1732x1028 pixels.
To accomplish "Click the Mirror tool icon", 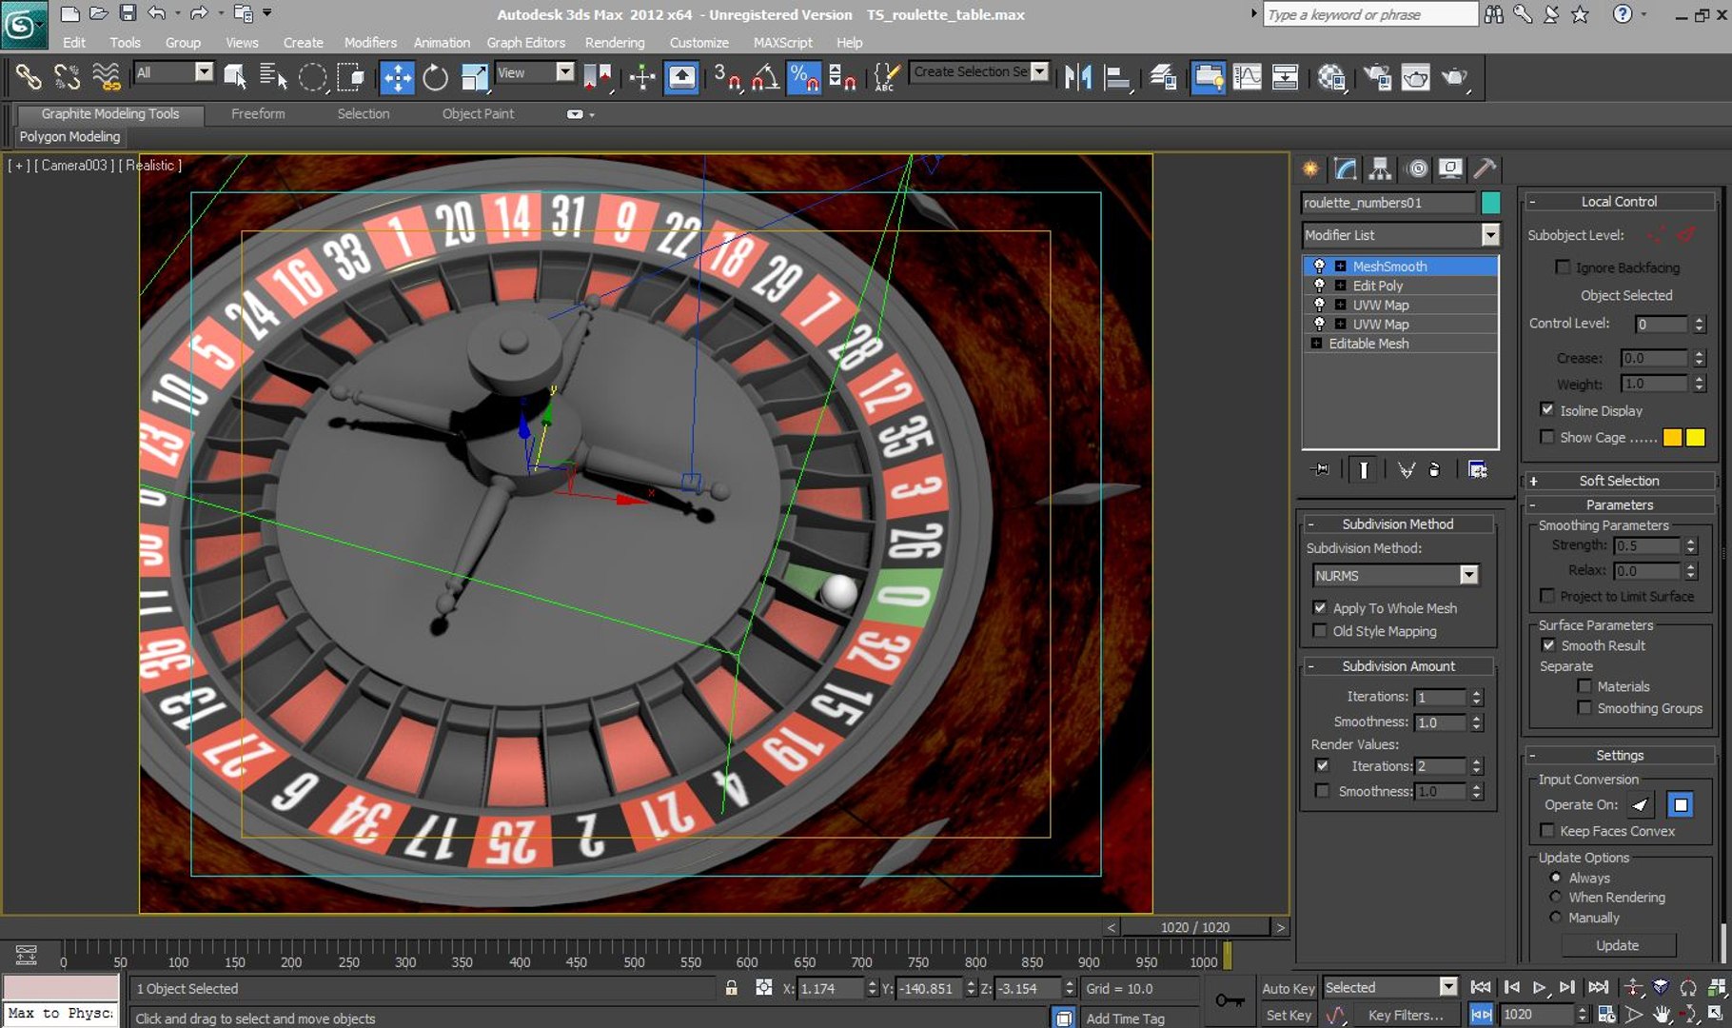I will 1077,77.
